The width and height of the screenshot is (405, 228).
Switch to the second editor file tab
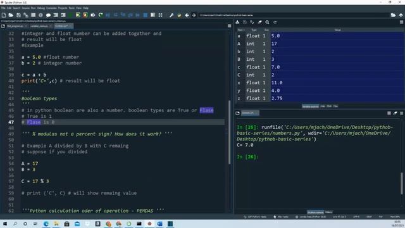click(40, 26)
